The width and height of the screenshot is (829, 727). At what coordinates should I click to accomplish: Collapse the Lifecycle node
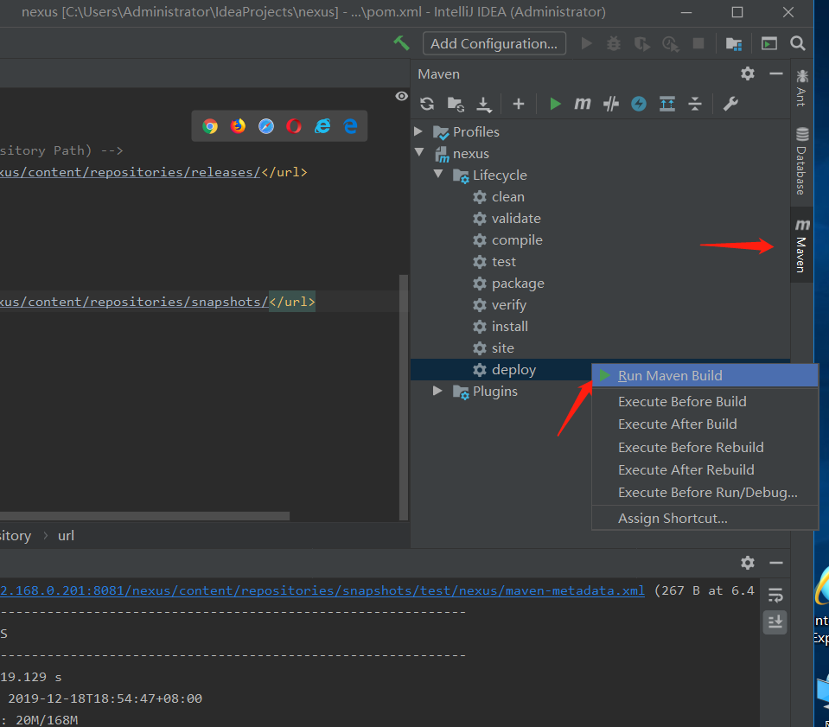click(438, 174)
